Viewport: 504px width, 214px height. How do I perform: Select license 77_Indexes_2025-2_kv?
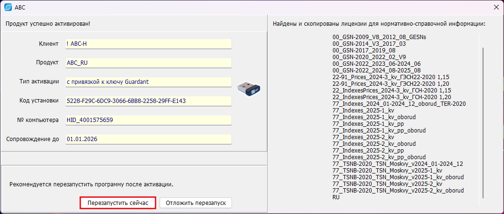(x=364, y=137)
